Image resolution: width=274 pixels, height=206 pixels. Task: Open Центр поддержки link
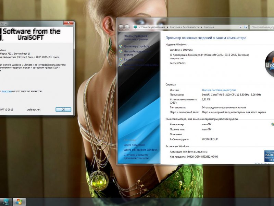pyautogui.click(x=134, y=145)
